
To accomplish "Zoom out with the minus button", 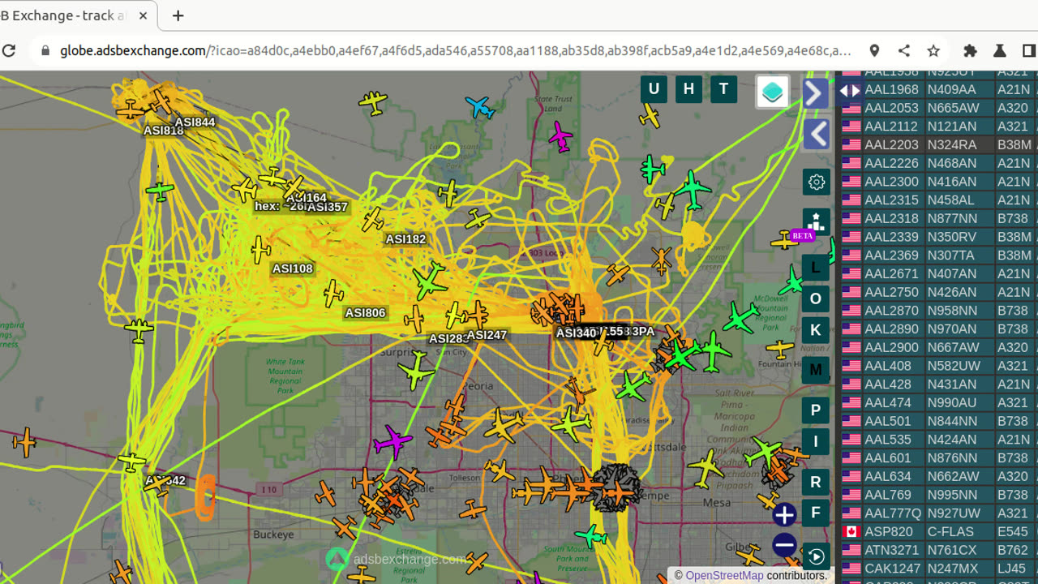I will click(784, 545).
